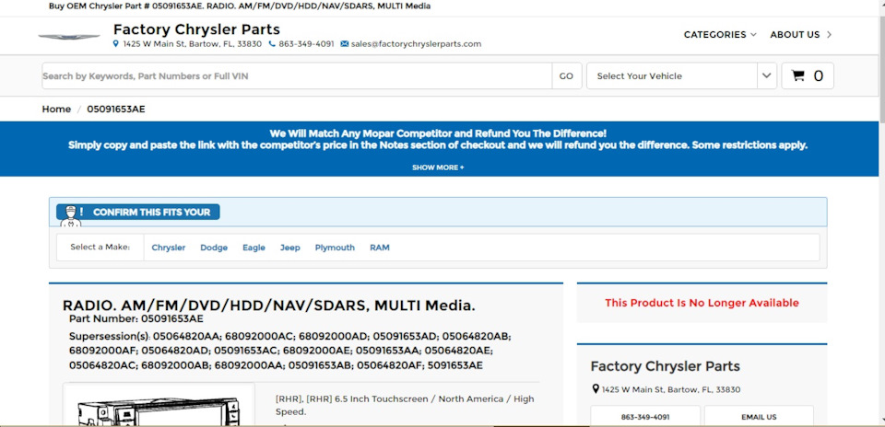Select Jeep as the make
The image size is (885, 427).
[290, 248]
